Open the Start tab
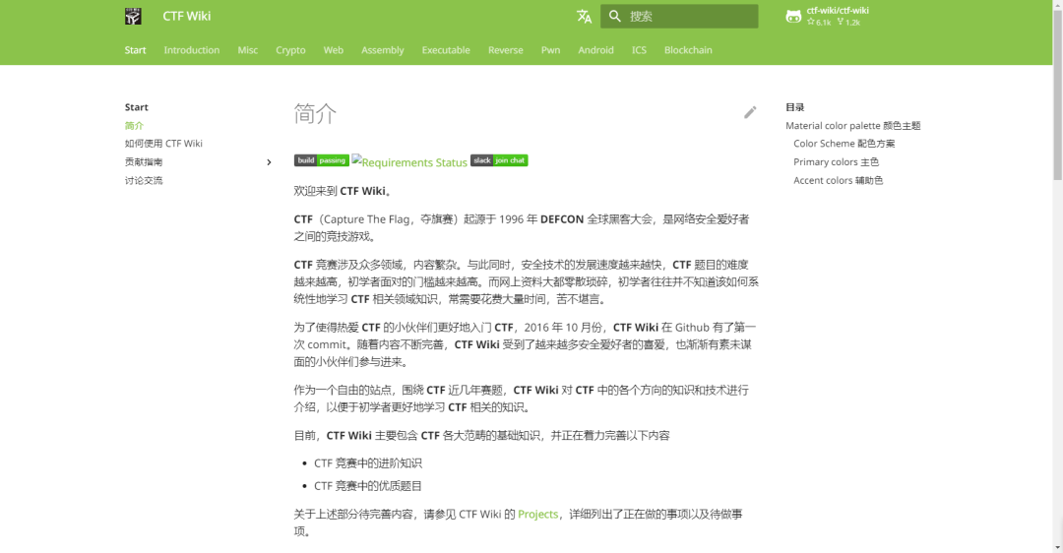This screenshot has width=1063, height=553. [x=135, y=50]
